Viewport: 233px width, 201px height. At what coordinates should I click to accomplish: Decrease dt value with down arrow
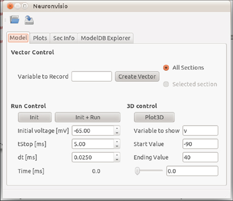117,160
